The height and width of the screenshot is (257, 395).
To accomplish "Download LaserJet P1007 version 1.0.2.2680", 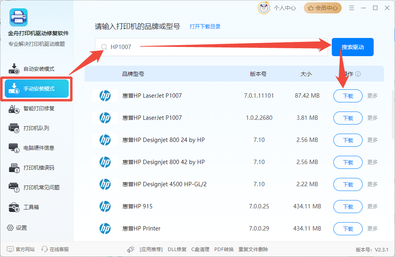I will [x=348, y=118].
